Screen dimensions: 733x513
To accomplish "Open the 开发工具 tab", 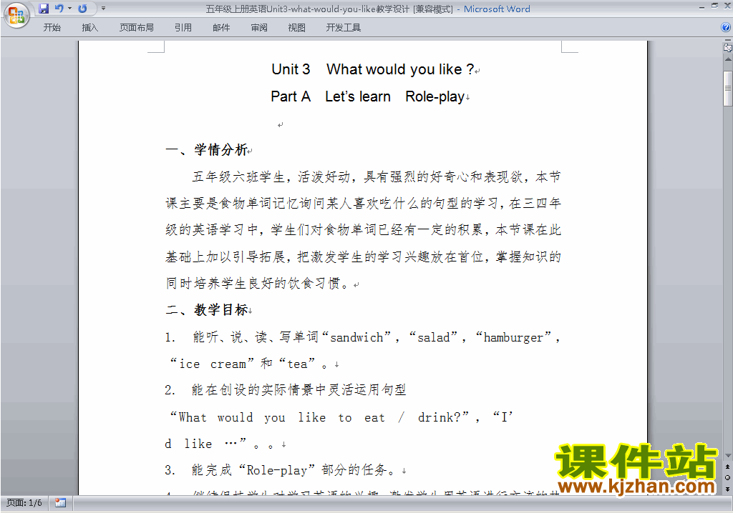I will pyautogui.click(x=343, y=28).
